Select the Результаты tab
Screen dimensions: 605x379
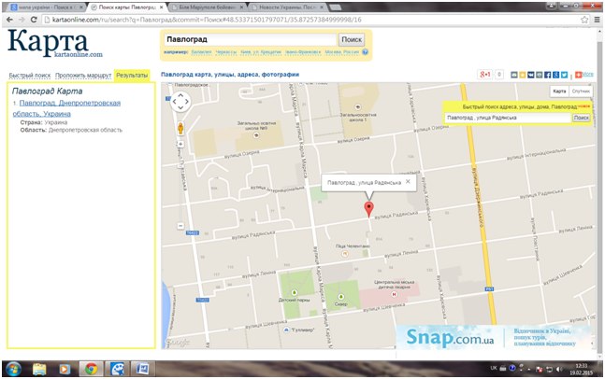tap(132, 76)
